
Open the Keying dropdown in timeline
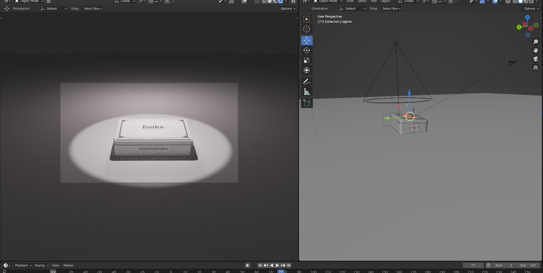click(41, 265)
